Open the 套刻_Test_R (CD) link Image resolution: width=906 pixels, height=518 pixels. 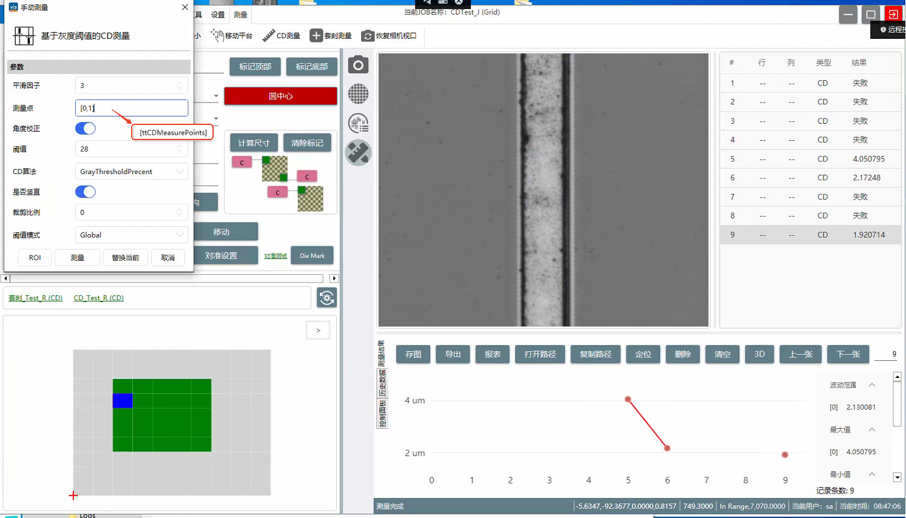click(x=35, y=298)
